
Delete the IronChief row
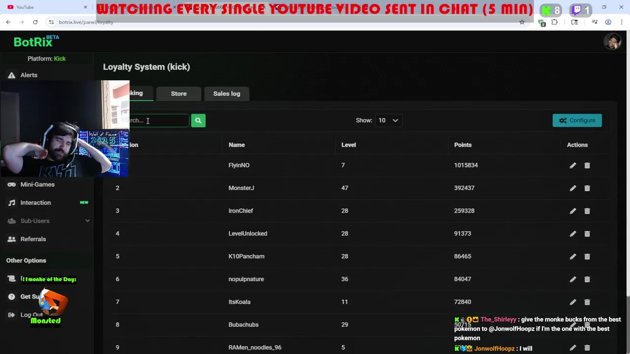coord(587,211)
